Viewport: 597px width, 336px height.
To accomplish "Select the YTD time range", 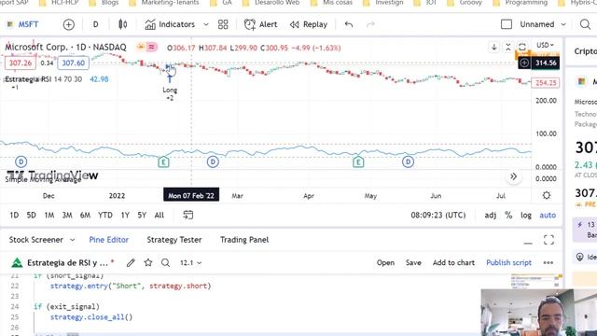I will (105, 216).
